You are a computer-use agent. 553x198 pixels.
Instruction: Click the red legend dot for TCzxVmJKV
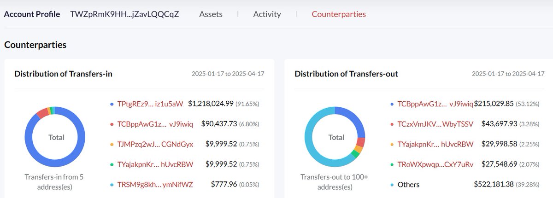392,124
